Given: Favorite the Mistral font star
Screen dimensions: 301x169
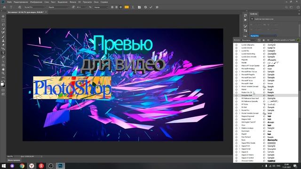Looking at the screenshot, I should (236, 89).
